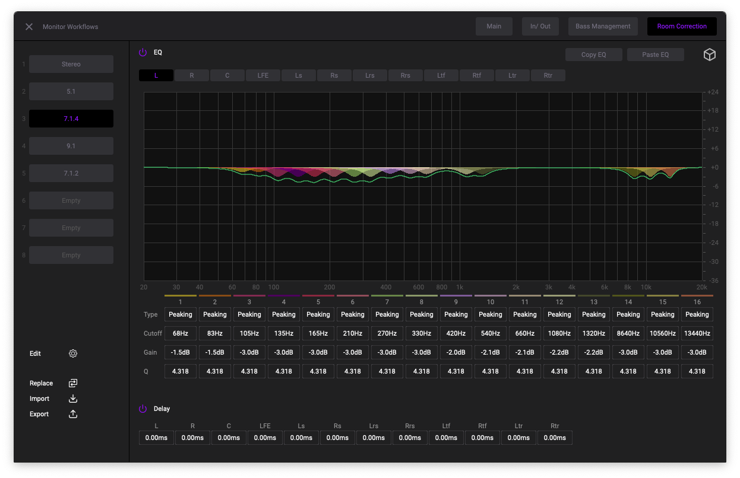Click the Gain field for band 9
Screen dimensions: 740x478
tap(456, 352)
